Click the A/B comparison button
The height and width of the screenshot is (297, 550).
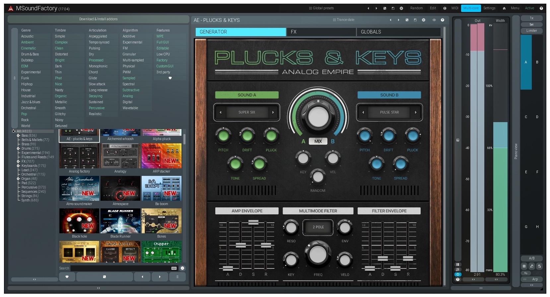pos(532,258)
